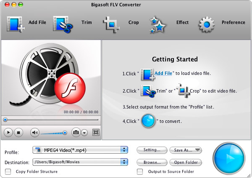Open the Save As... menu
Viewport: 252px width, 178px height.
coord(186,150)
